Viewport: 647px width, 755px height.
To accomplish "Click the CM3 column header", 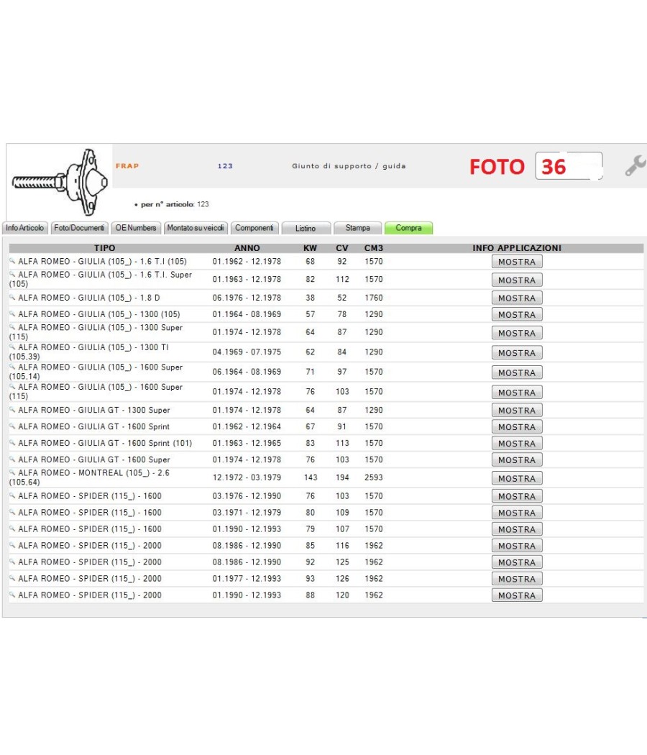I will (x=374, y=248).
